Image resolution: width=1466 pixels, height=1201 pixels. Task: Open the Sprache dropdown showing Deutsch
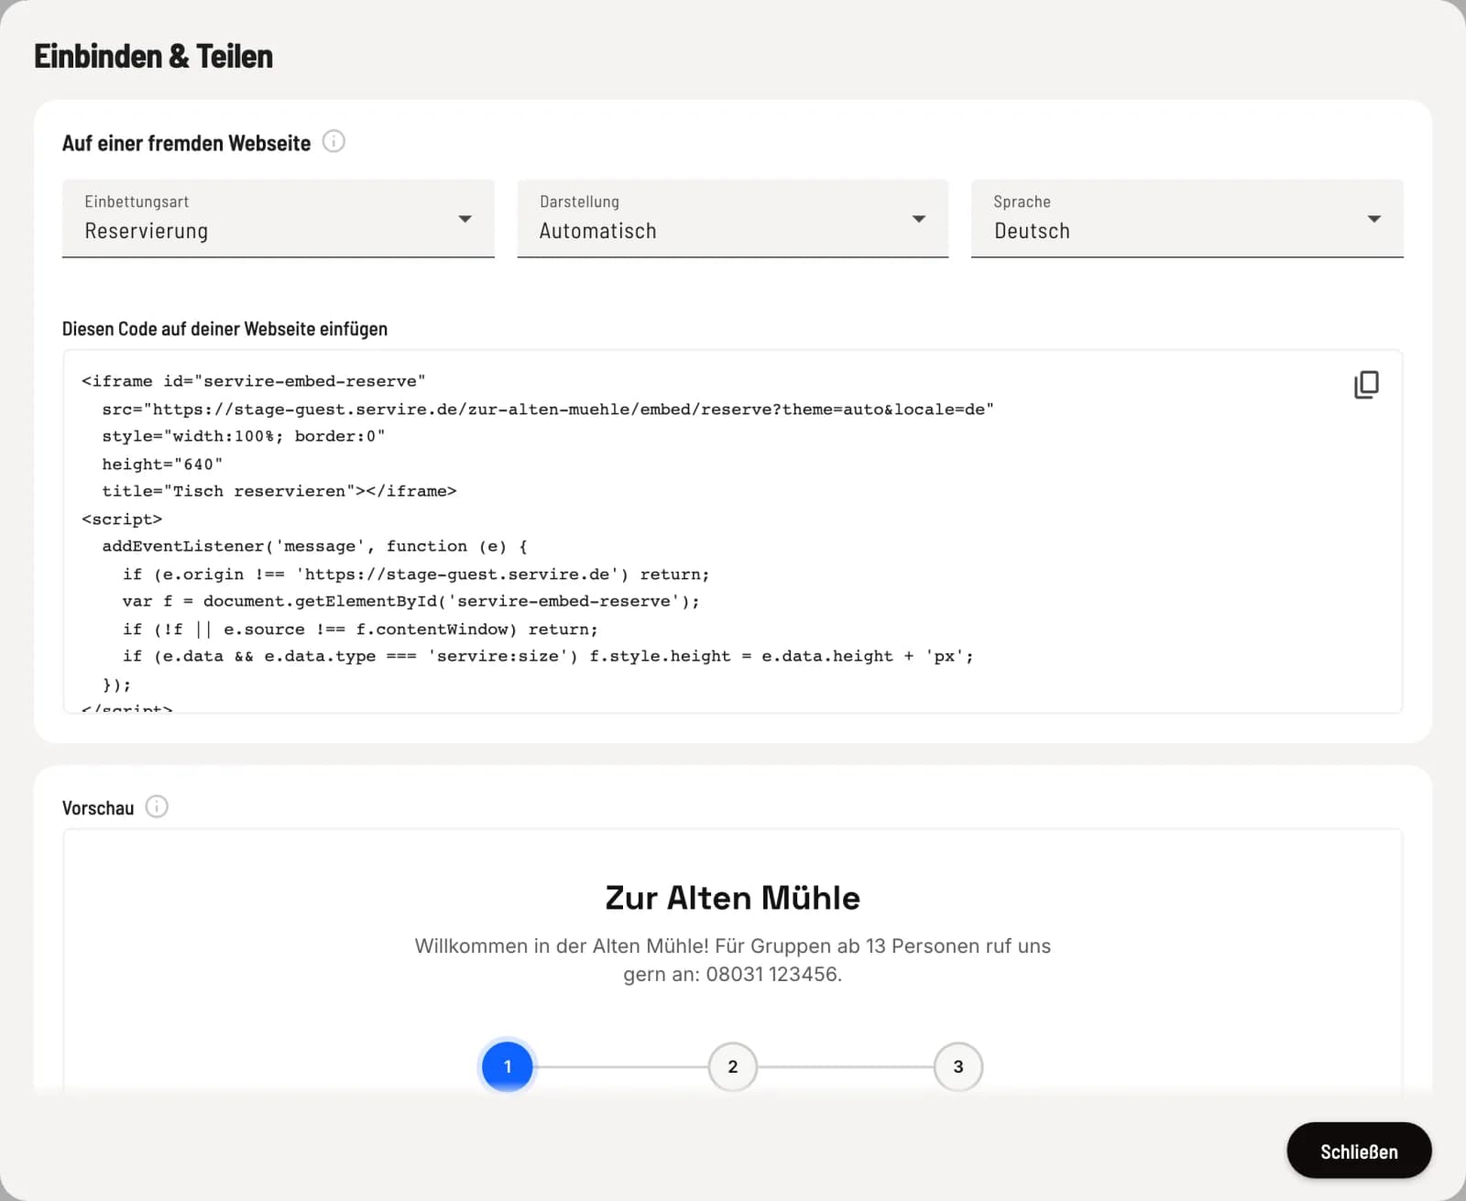click(x=1187, y=219)
